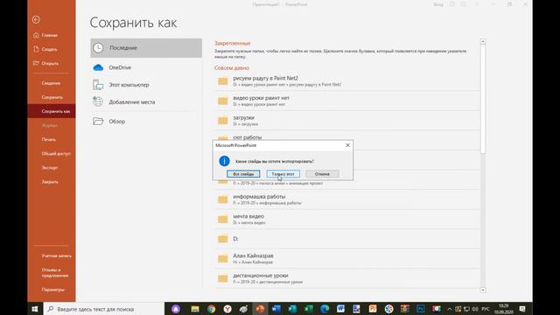Select the Последние recent locations entry

146,48
